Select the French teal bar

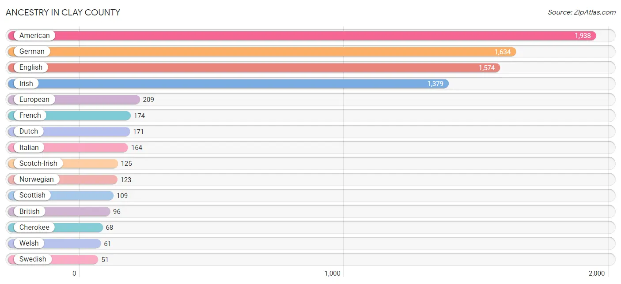tap(69, 116)
